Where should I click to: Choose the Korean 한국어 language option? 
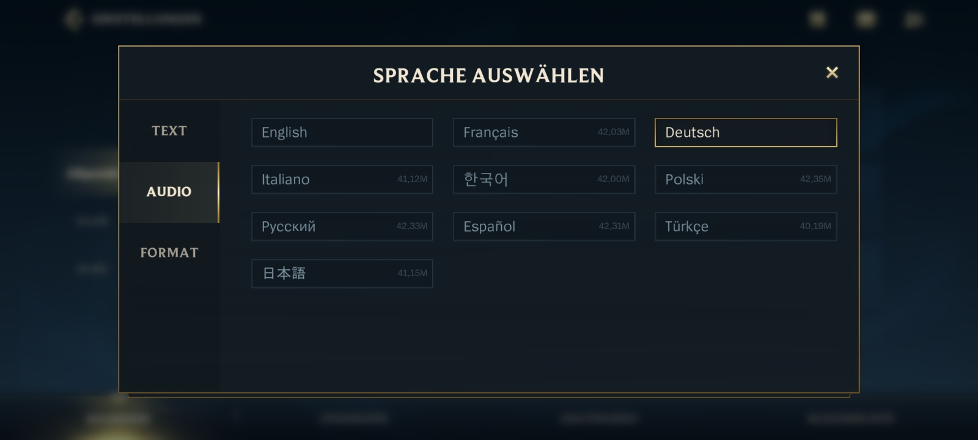(543, 180)
